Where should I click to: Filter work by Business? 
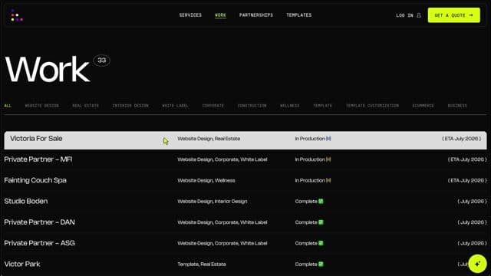[457, 106]
